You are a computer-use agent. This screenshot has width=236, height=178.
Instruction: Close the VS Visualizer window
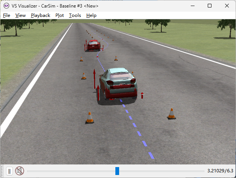[x=227, y=6]
